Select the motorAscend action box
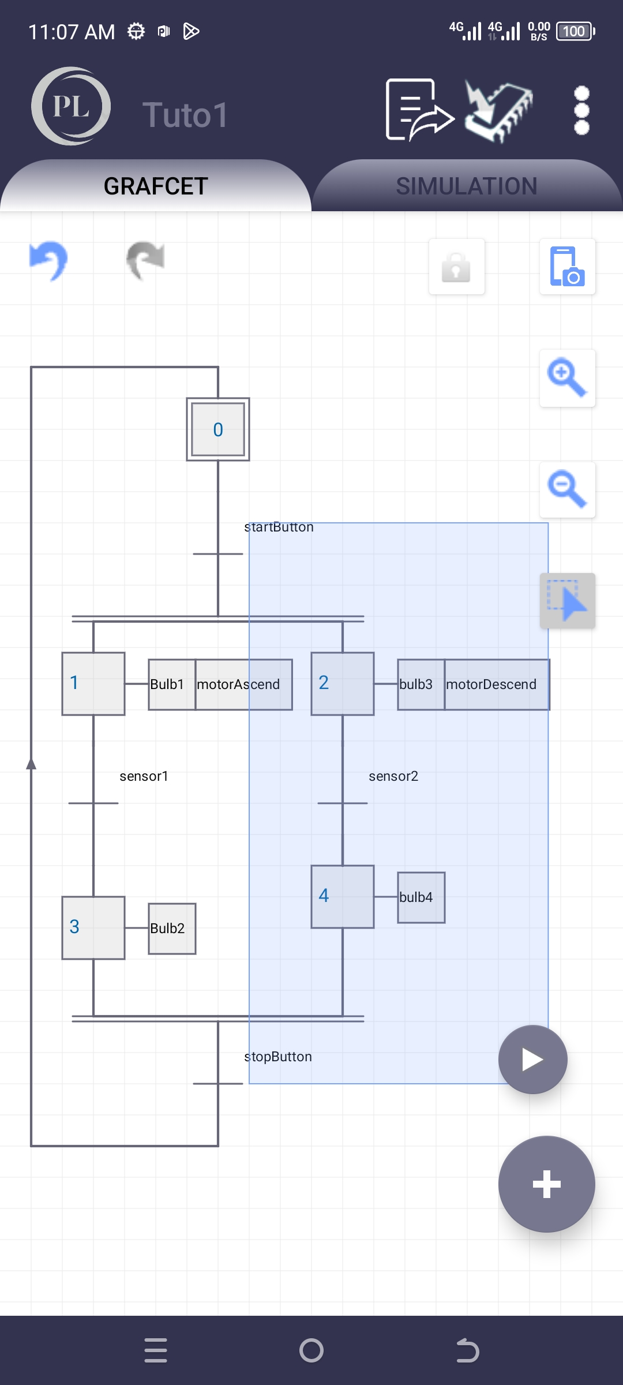This screenshot has width=623, height=1385. [244, 684]
